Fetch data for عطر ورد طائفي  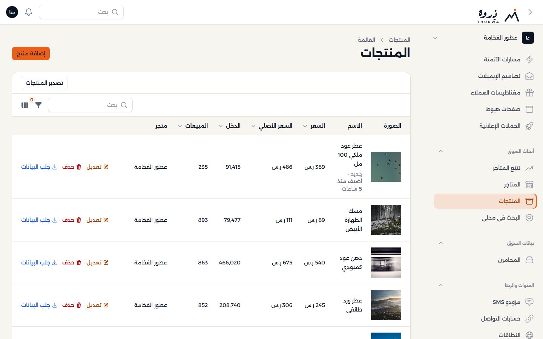tap(39, 305)
